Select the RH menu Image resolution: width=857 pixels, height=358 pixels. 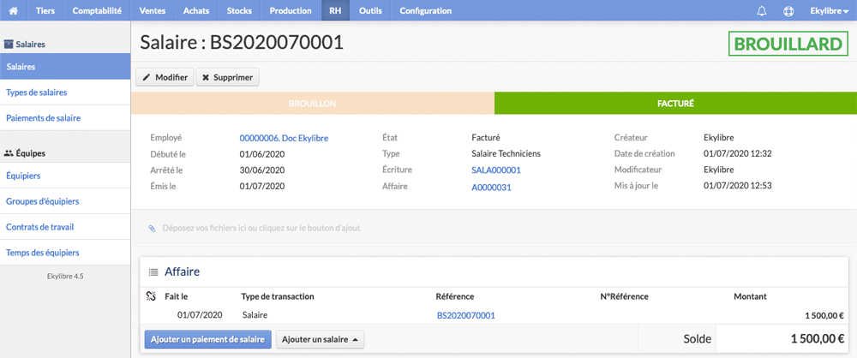[335, 10]
